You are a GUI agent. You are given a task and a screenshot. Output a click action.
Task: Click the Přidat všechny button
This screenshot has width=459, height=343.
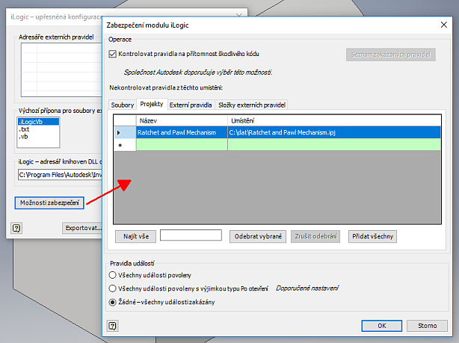click(x=372, y=236)
